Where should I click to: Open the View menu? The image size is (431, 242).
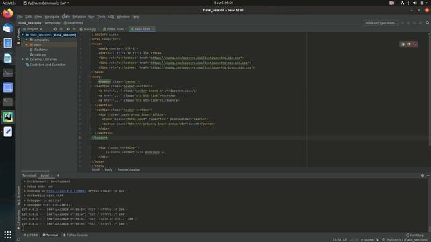tap(38, 17)
